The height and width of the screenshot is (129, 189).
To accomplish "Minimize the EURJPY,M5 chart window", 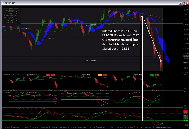I will [x=180, y=3].
